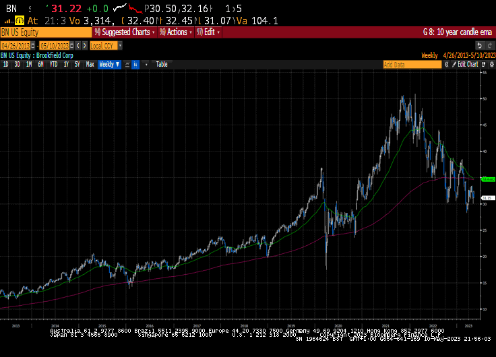Shift date range to next period
Image resolution: width=496 pixels, height=357 pixels.
(x=84, y=46)
